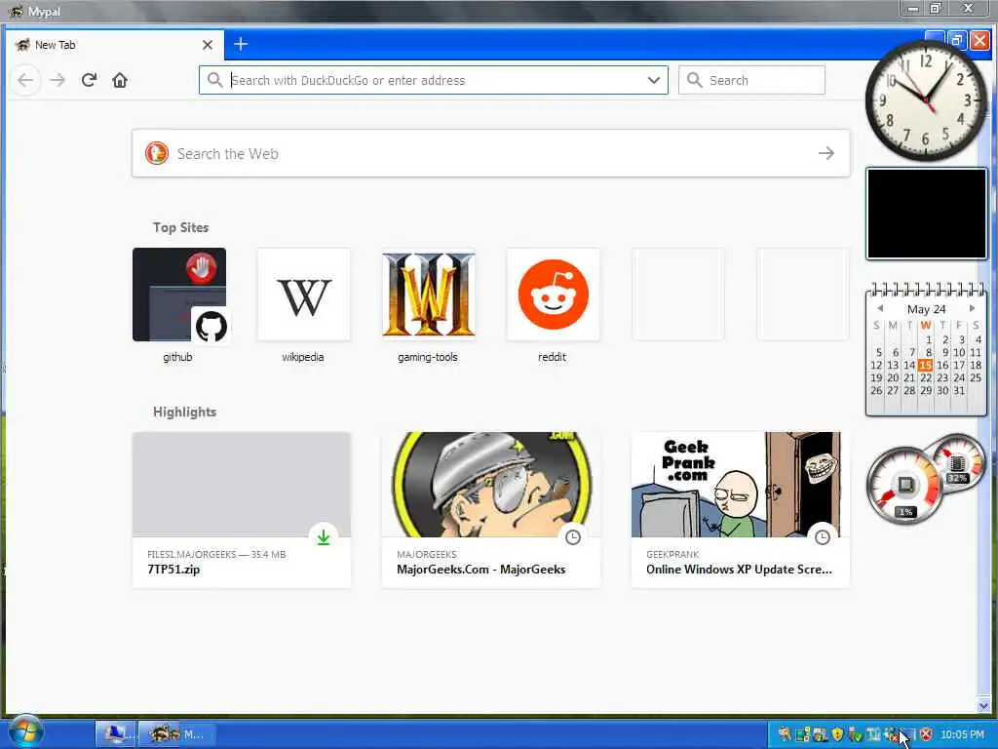Go back using the back arrow button
This screenshot has height=749, width=998.
pos(25,80)
